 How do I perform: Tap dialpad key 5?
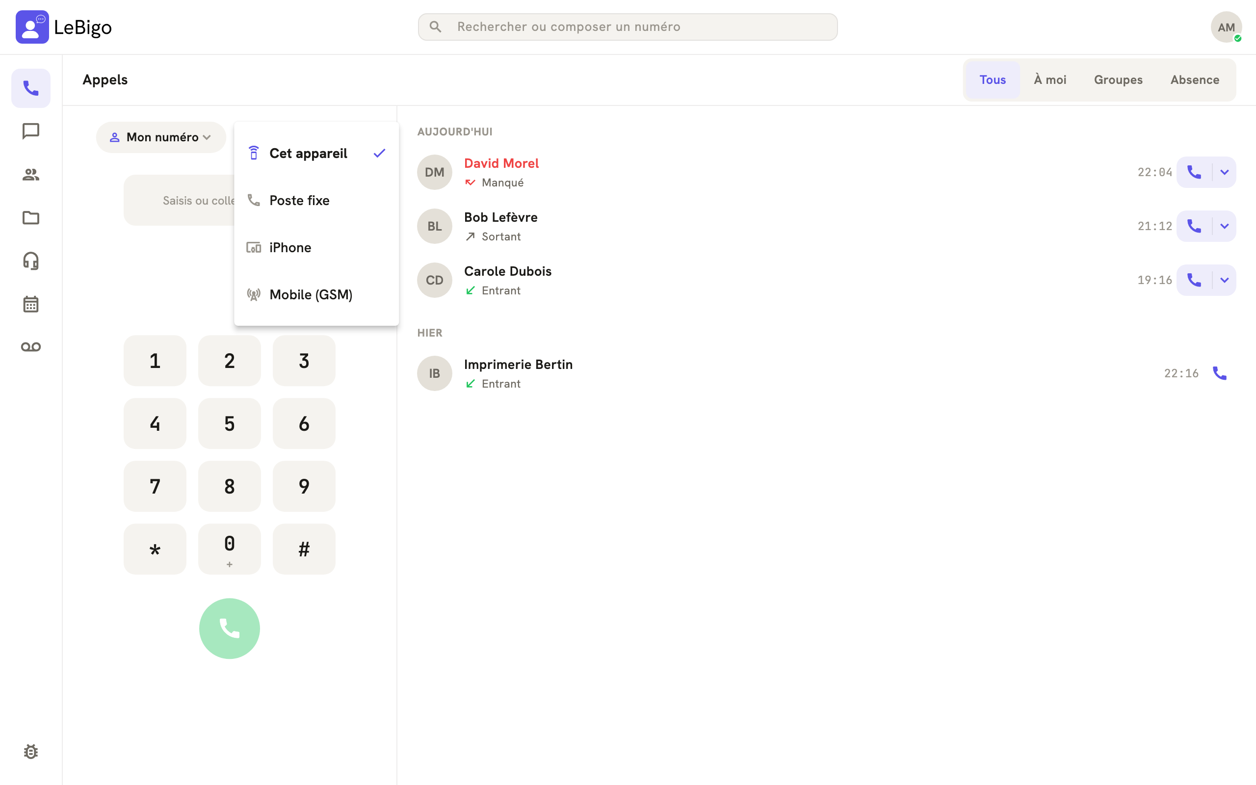pos(230,423)
